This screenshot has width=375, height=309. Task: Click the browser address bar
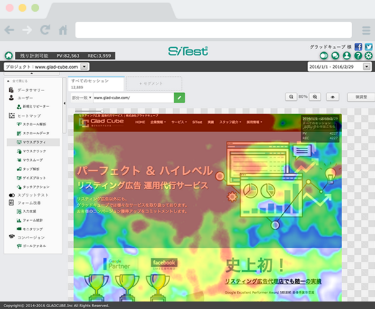tap(213, 30)
